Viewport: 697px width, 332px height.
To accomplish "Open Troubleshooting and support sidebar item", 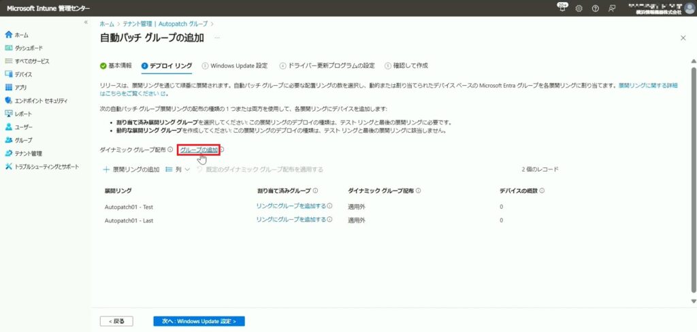I will click(x=42, y=167).
